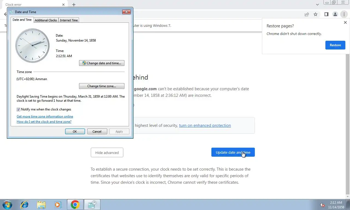
Task: Launch Internet Explorer from the taskbar
Action: pos(25,205)
